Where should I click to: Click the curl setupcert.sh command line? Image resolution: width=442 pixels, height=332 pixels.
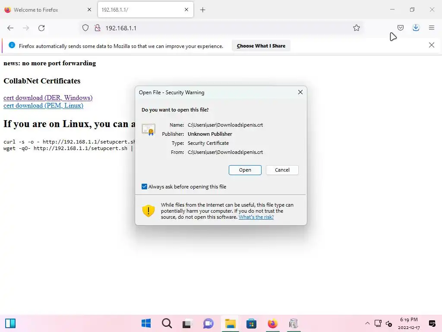point(69,142)
